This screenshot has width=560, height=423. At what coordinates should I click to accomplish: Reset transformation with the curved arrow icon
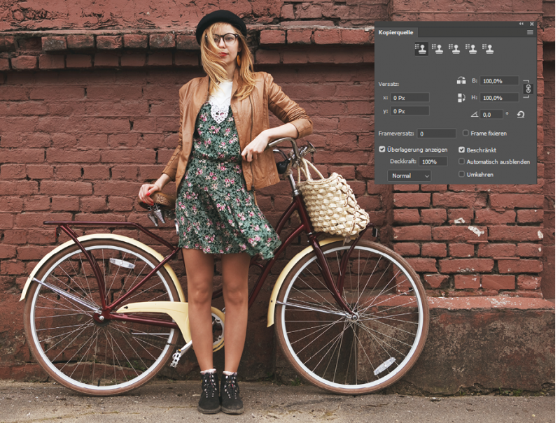point(521,115)
